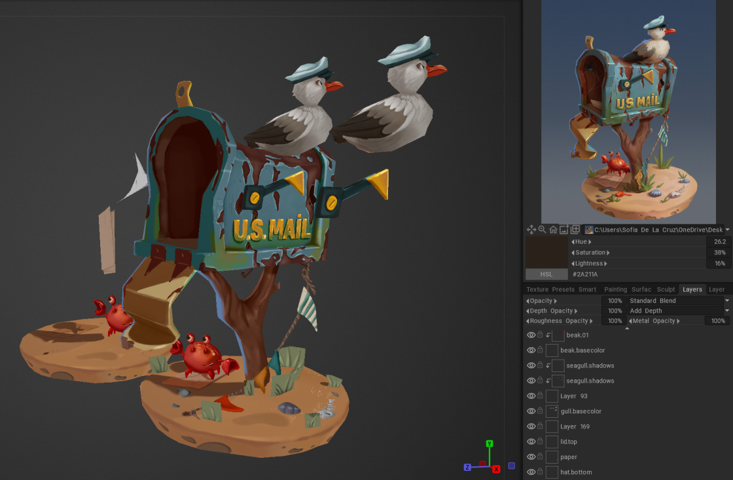Select the paper layer name
This screenshot has width=733, height=480.
569,456
